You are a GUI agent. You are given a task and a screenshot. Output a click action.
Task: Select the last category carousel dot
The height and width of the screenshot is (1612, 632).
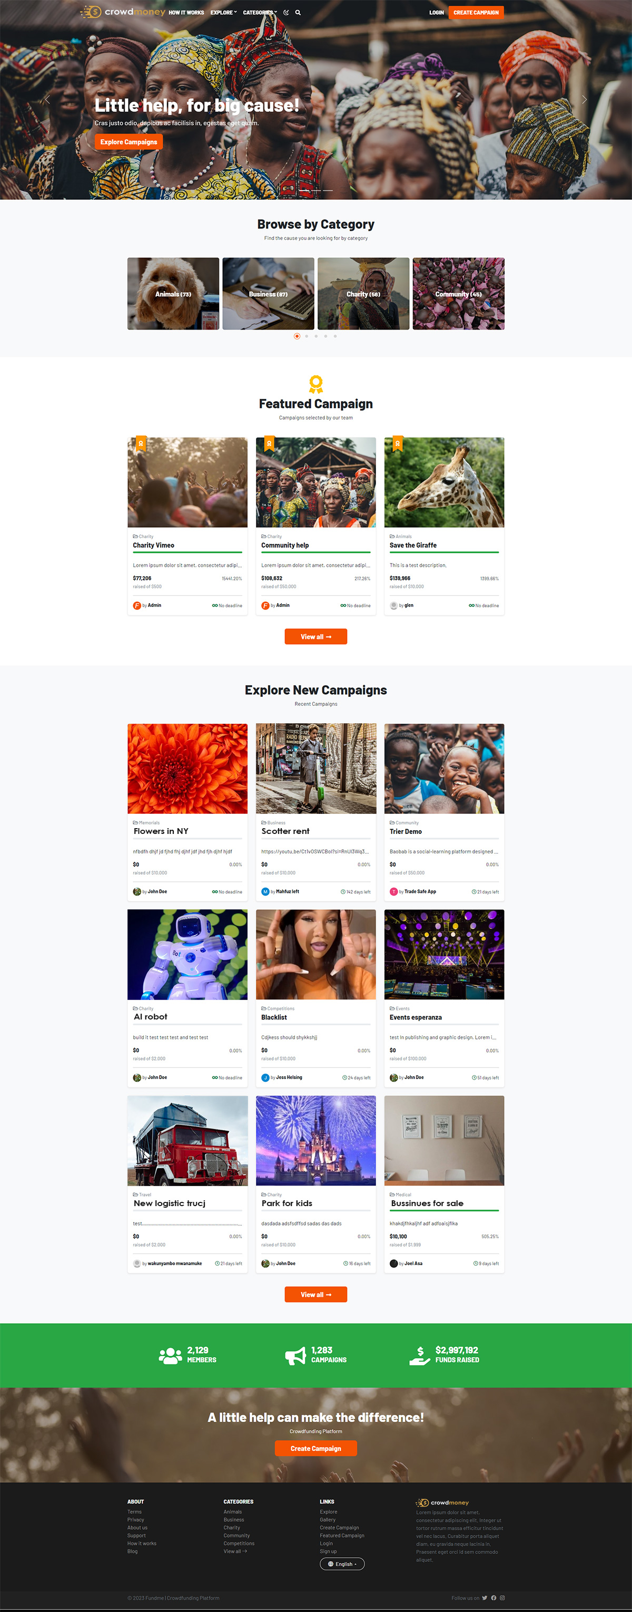pos(335,336)
